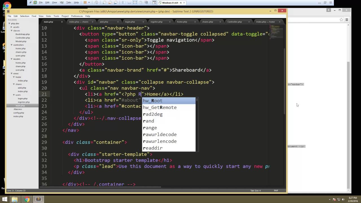The image size is (361, 203).
Task: Open the VMware Tabs menu
Action: [69, 3]
